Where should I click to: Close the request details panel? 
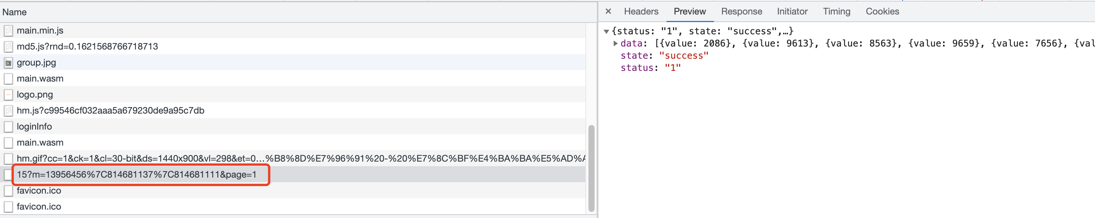[608, 11]
